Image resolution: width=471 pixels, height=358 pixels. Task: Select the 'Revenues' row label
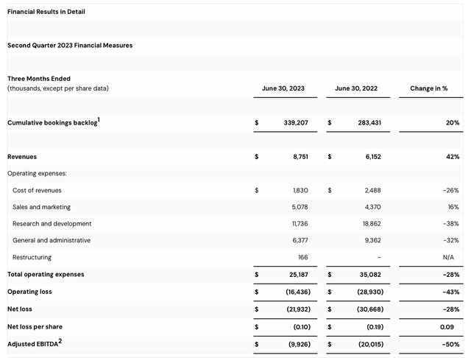point(22,157)
